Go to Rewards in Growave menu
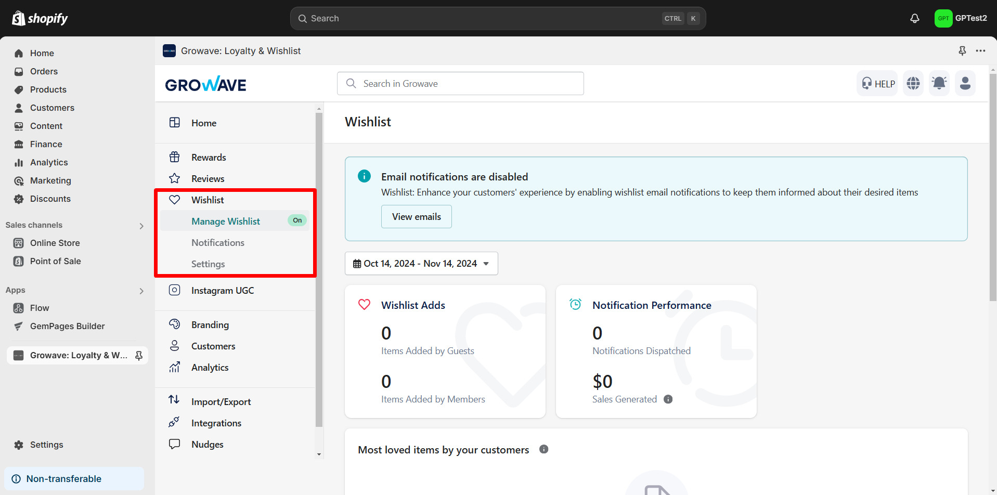997x495 pixels. click(209, 158)
